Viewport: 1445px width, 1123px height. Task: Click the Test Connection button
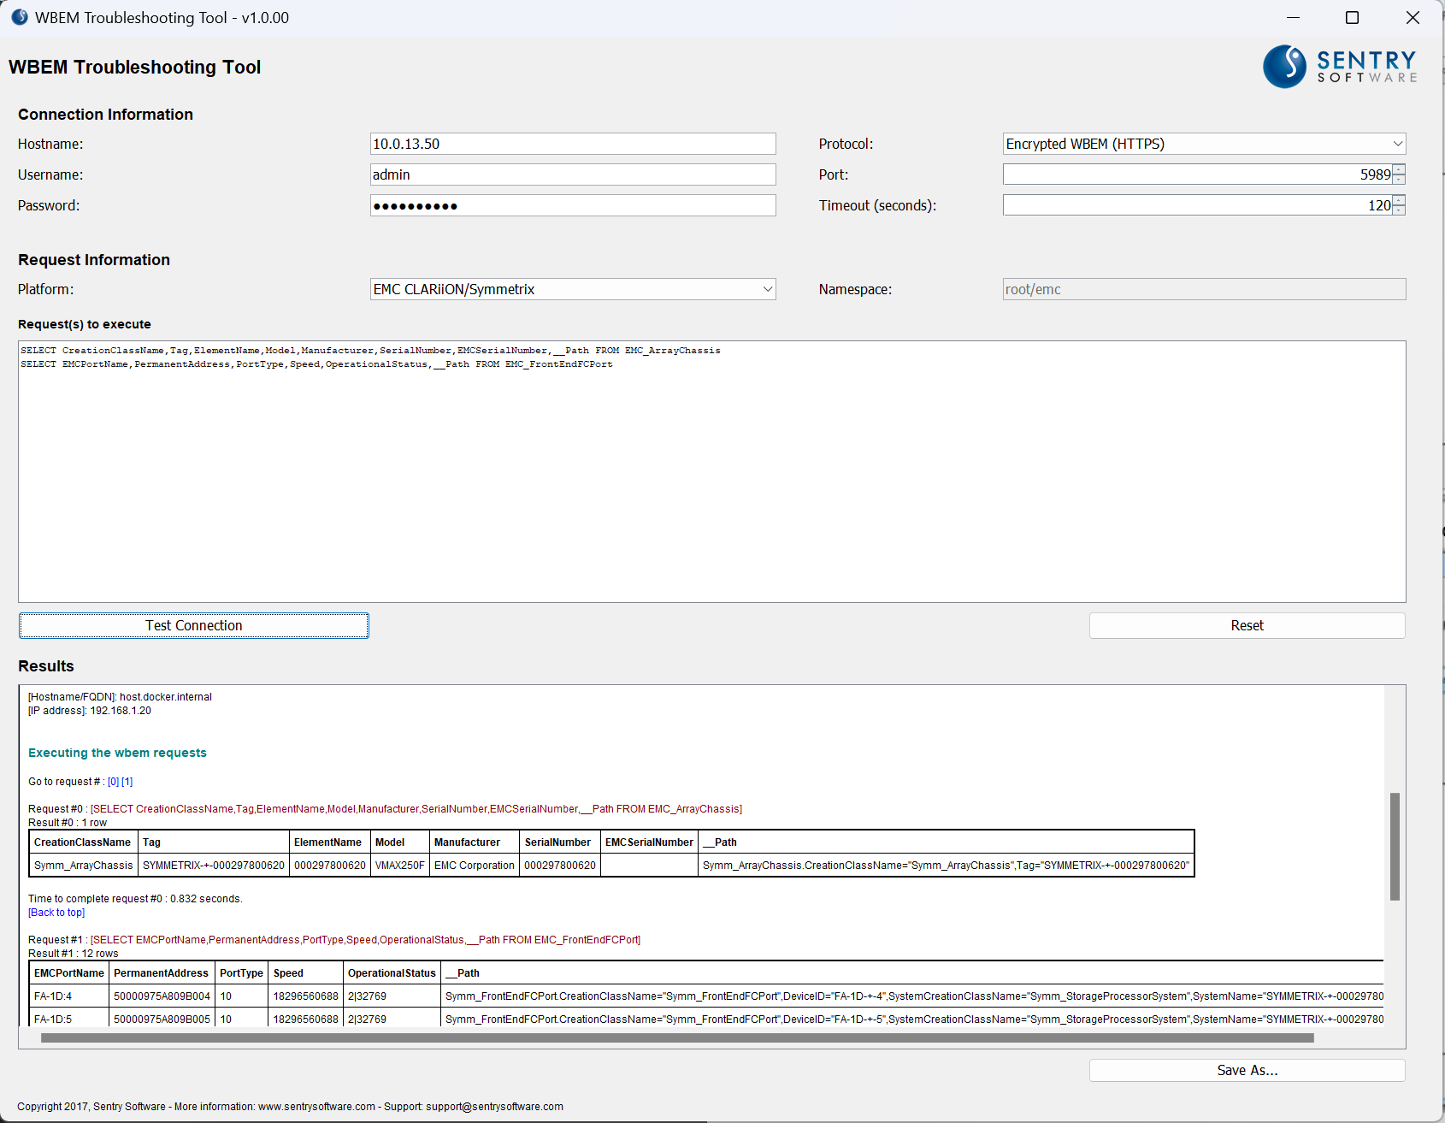click(193, 625)
